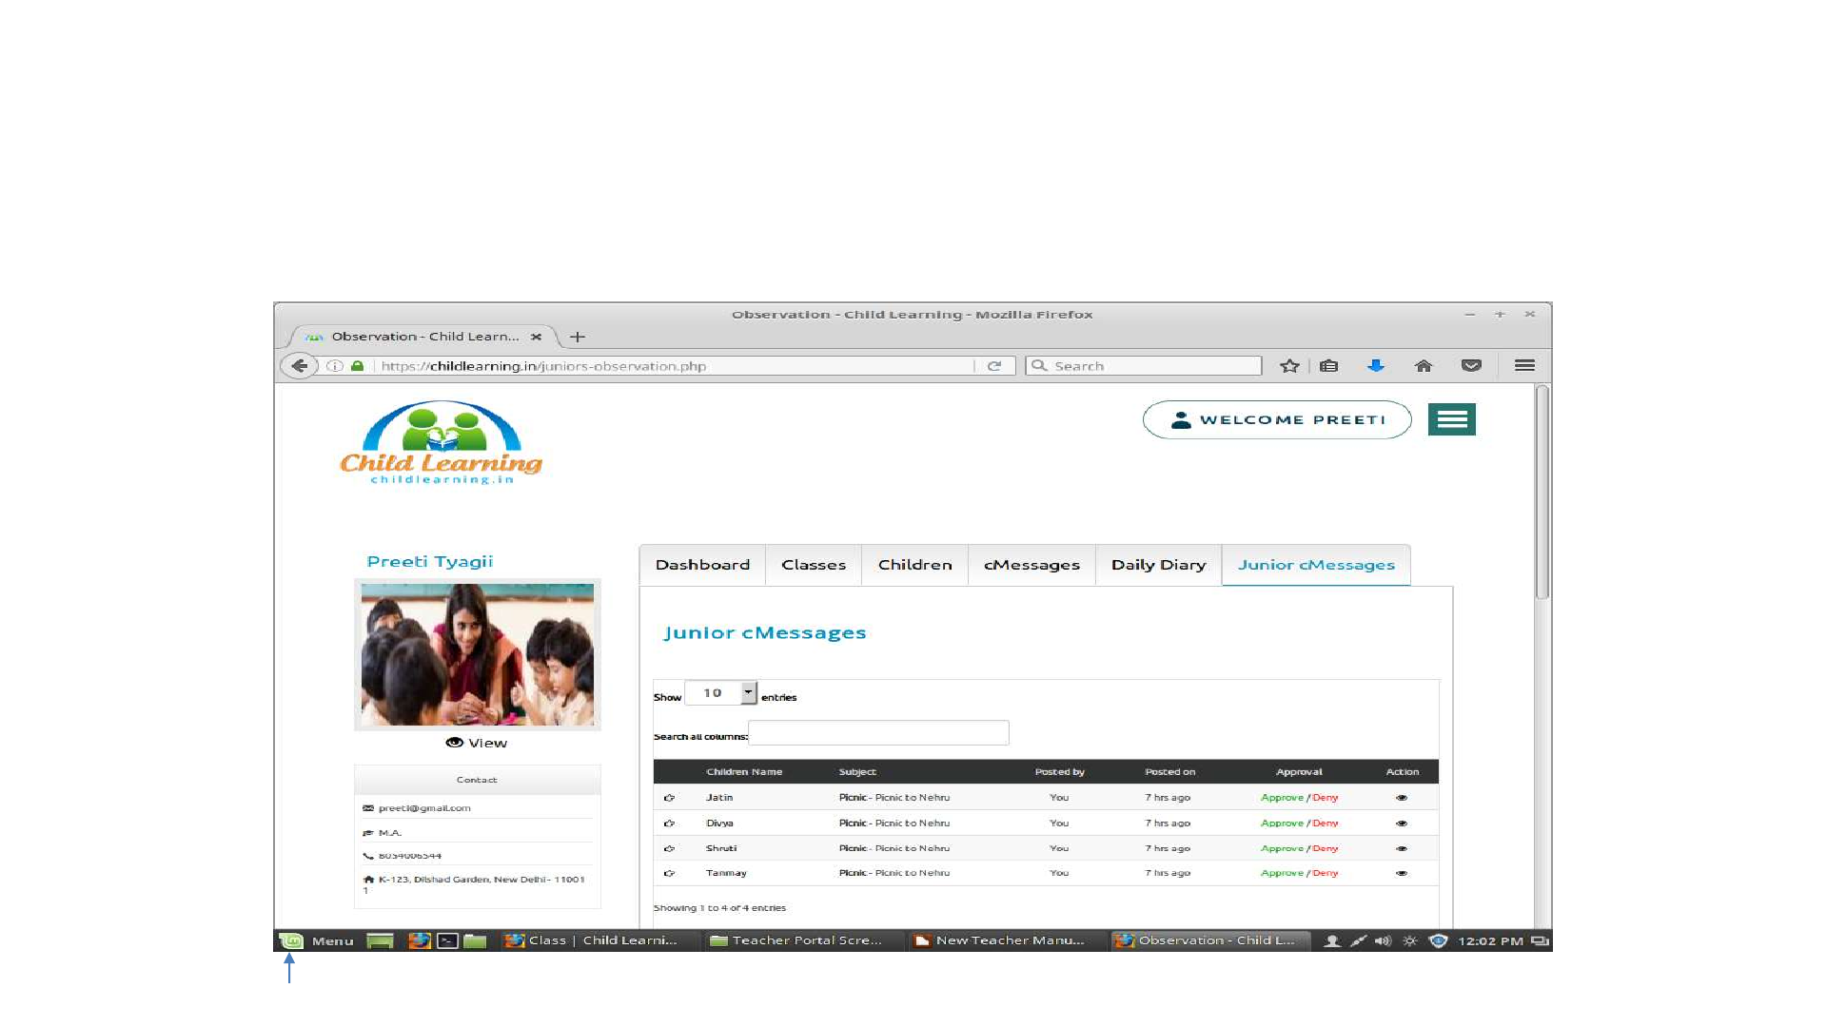Expand the row arrow beside Jatin
Image resolution: width=1827 pixels, height=1027 pixels.
(x=669, y=798)
